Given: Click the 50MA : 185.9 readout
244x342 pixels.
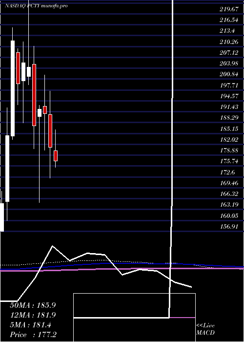Looking at the screenshot, I should click(x=33, y=305).
